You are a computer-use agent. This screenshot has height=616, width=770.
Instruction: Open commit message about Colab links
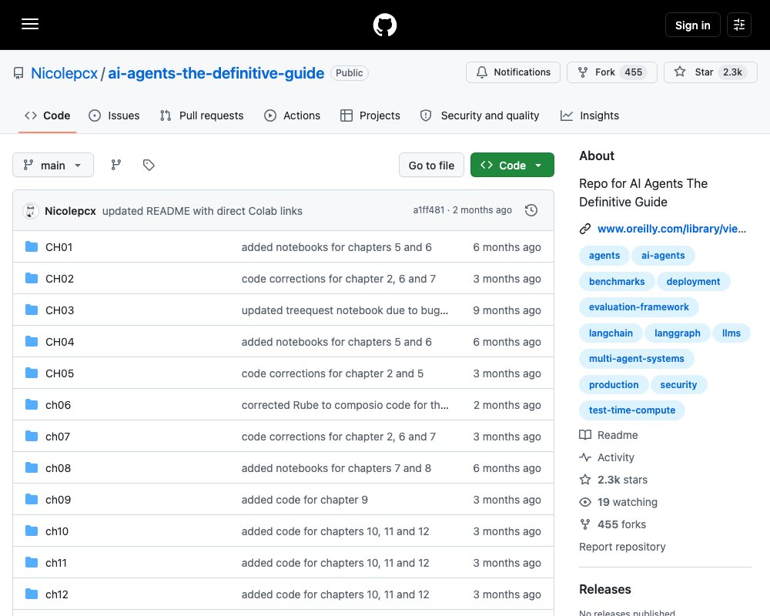(x=203, y=211)
